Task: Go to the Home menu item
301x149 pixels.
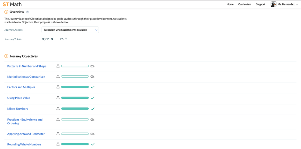Action: (x=230, y=5)
